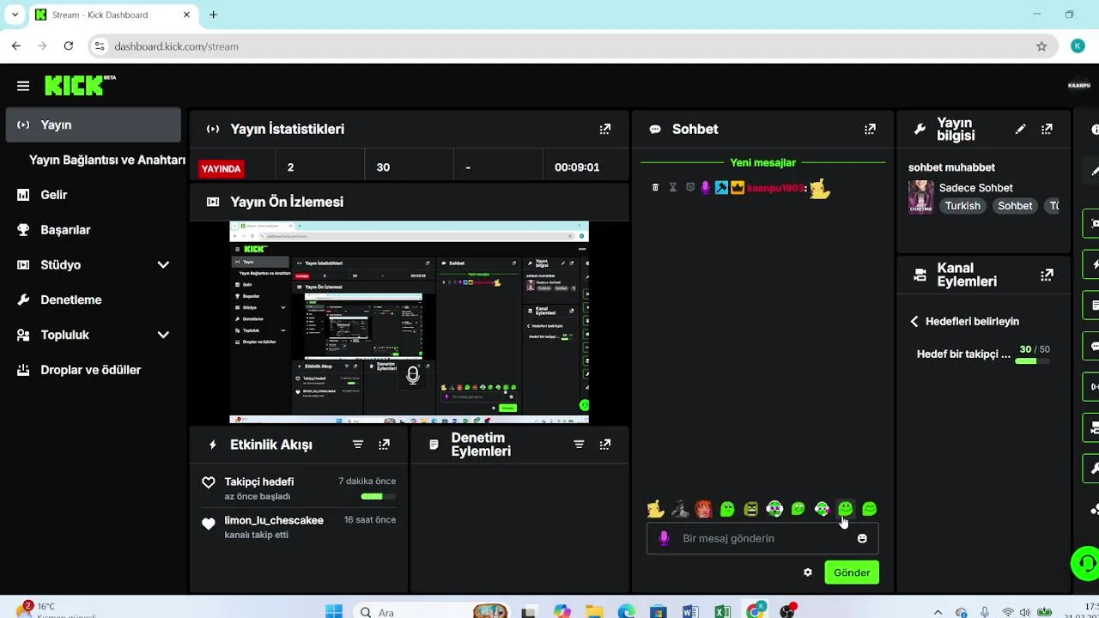Go back from Hedefleri belirleyin chevron
Screen dimensions: 1099x618
point(914,321)
